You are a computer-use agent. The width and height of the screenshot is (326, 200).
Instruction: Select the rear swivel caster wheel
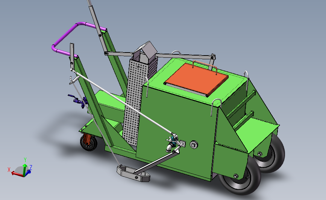point(89,142)
